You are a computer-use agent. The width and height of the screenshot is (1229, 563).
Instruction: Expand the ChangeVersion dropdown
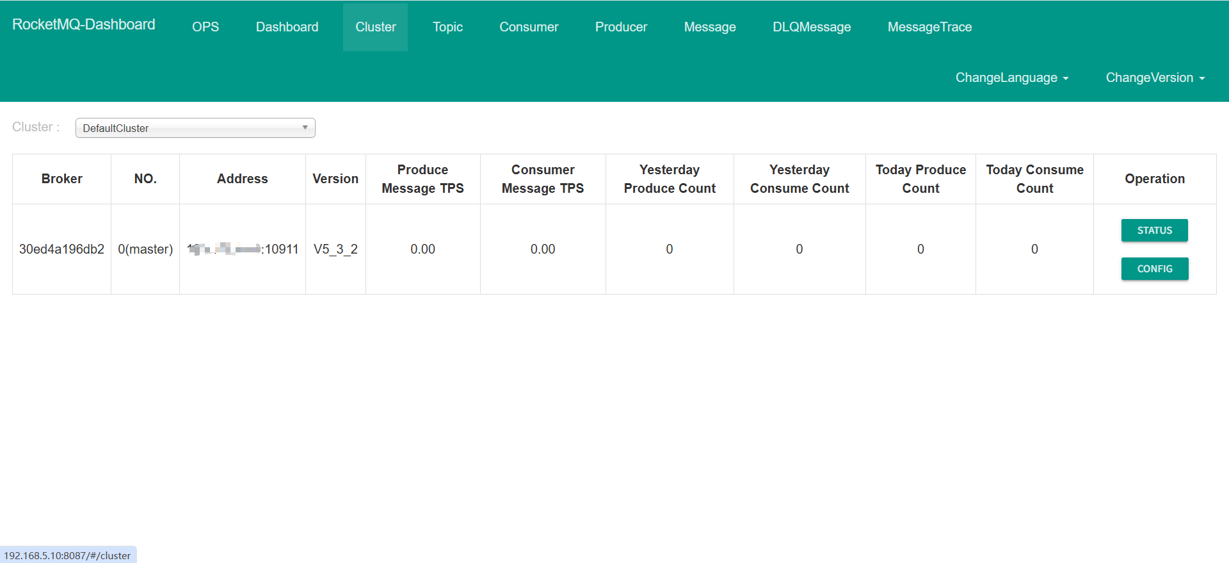coord(1155,78)
